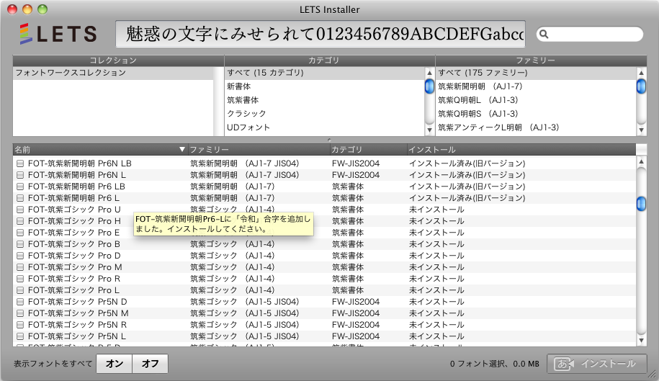Click the 0 フォント選択、0.0 MB status text
The image size is (659, 381).
494,364
